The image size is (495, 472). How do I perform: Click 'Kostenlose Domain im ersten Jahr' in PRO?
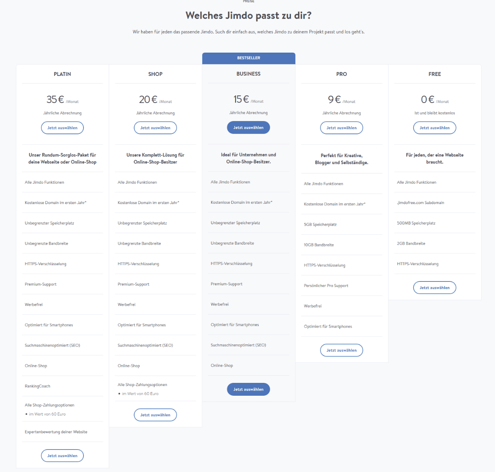[335, 204]
